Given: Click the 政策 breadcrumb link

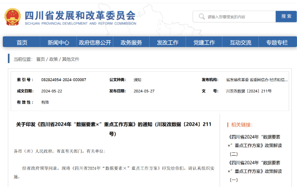Looking at the screenshot, I should click(x=53, y=59).
